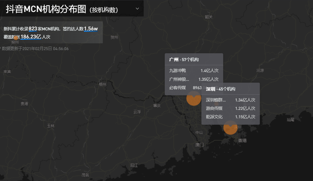This screenshot has width=313, height=181.
Task: Click the 茂名 city label on map
Action: coord(85,175)
